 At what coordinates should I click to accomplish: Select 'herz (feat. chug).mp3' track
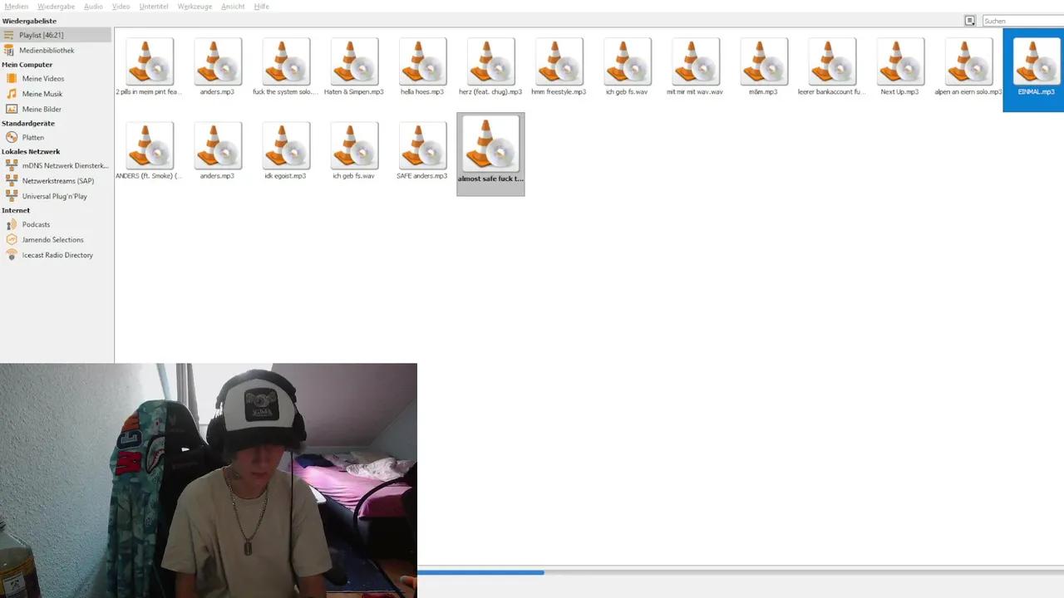490,66
